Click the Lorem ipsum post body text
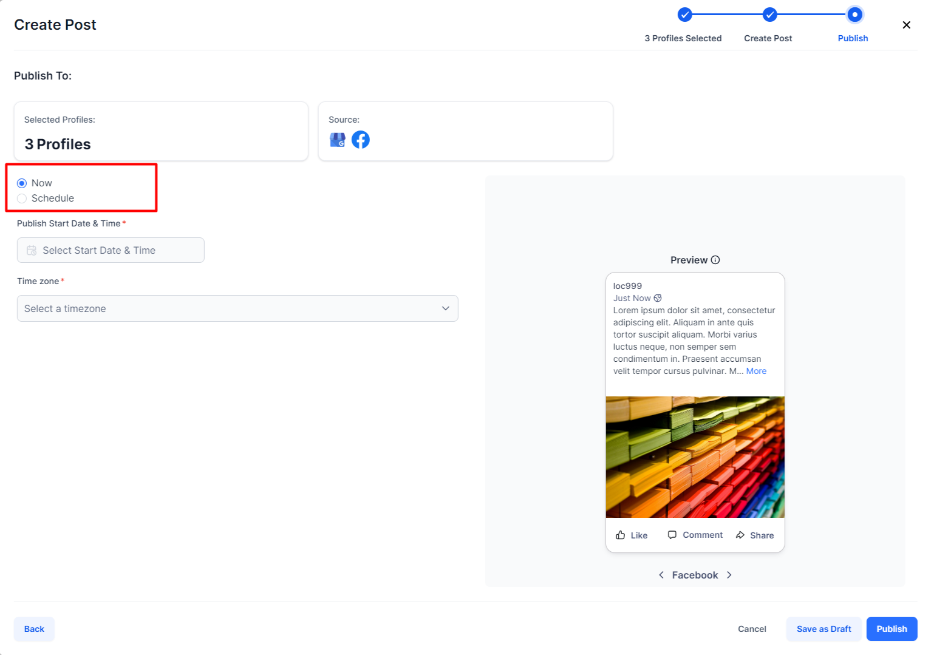Image resolution: width=931 pixels, height=655 pixels. coord(694,341)
